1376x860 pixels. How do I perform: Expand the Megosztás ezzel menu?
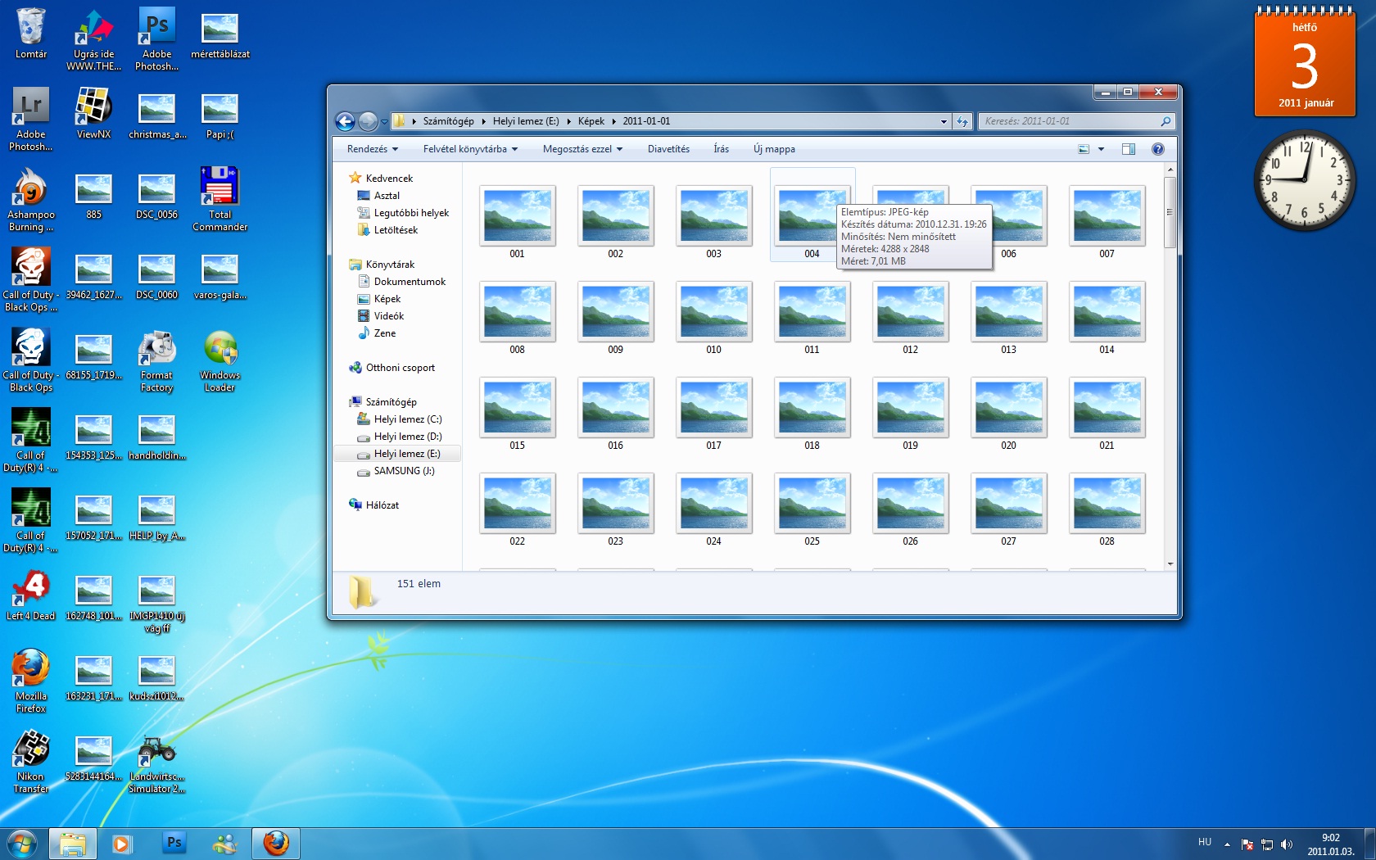[582, 149]
